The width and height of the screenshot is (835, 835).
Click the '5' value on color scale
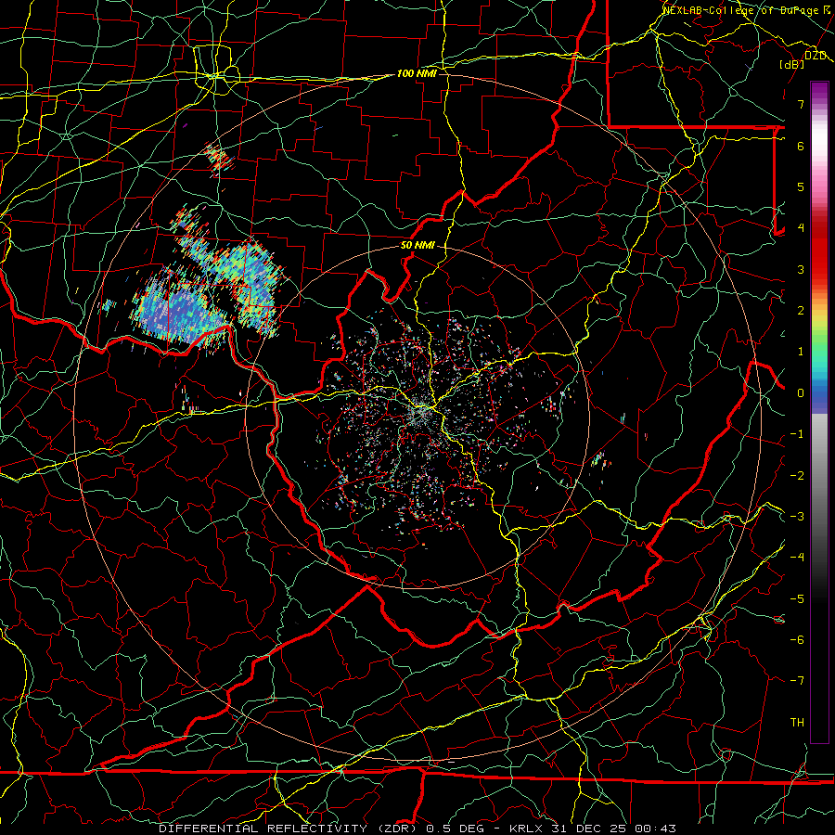click(x=801, y=186)
